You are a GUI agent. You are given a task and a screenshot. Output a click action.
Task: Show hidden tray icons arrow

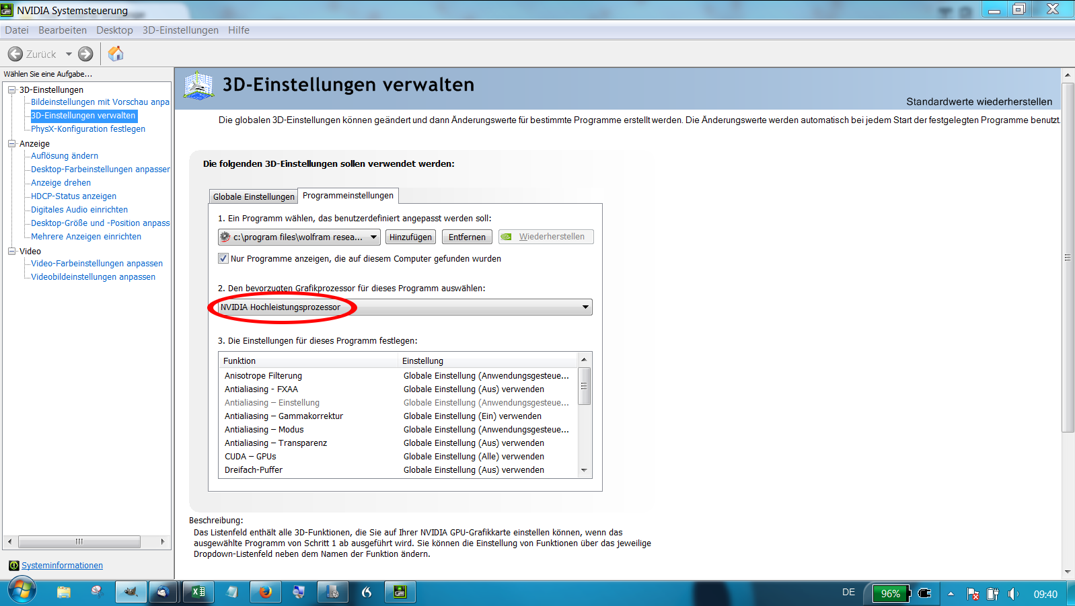click(951, 594)
